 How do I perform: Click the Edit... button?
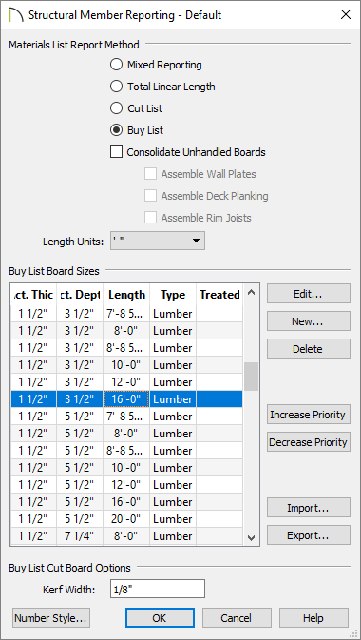tap(309, 294)
